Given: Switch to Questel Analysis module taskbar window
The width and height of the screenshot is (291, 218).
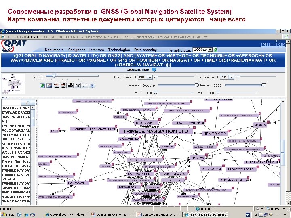Looking at the screenshot, I should 205,215.
